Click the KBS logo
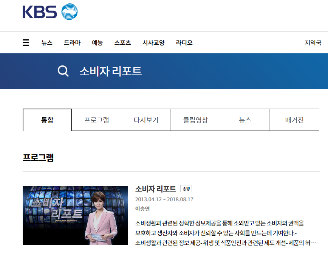328x255 pixels. [x=50, y=12]
